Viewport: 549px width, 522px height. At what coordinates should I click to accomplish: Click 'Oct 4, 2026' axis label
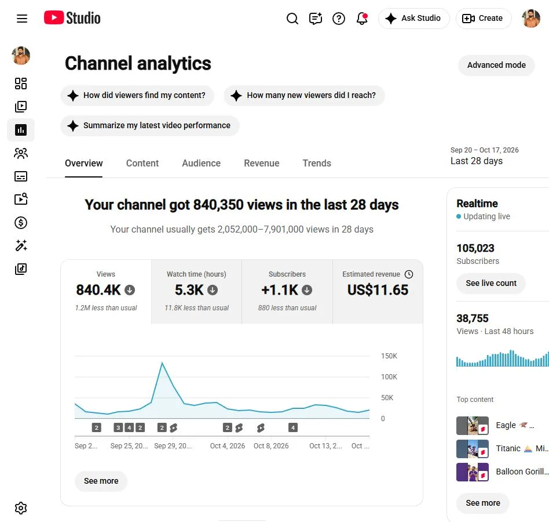pos(228,446)
